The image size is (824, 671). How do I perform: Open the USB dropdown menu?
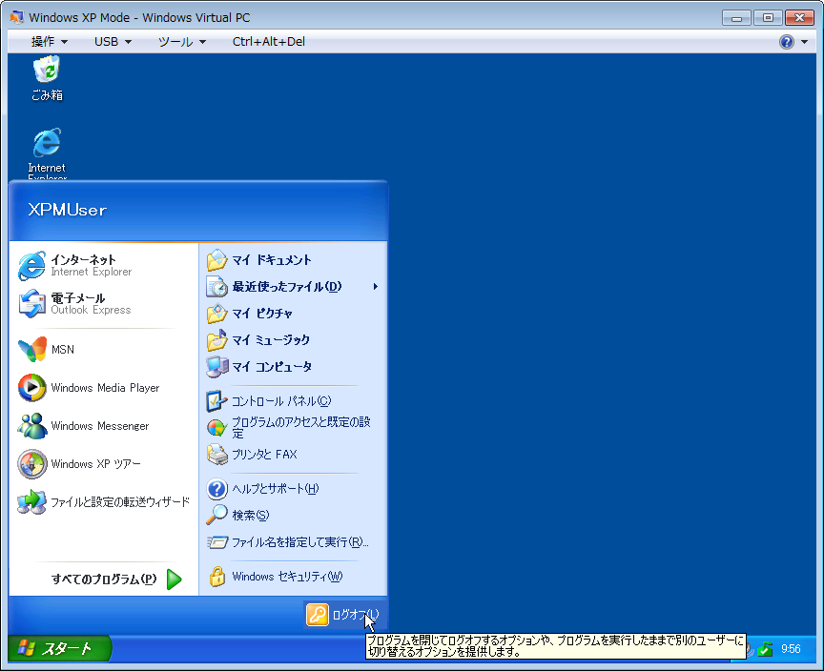pos(113,42)
